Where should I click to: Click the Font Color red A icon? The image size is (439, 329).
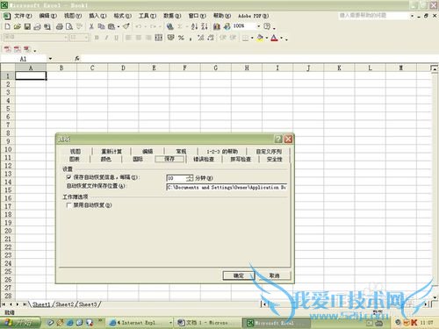click(x=274, y=38)
